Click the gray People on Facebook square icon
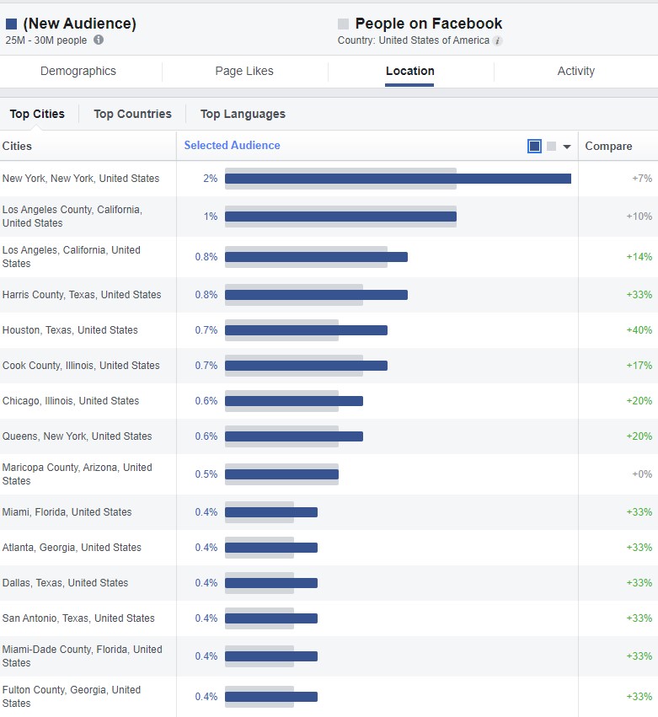Viewport: 658px width, 717px height. point(343,24)
